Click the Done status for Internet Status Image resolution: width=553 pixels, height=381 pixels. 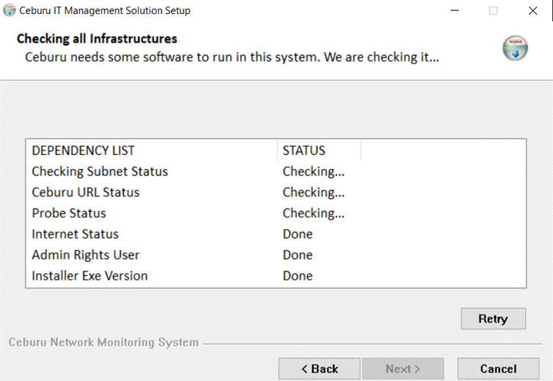(x=297, y=234)
